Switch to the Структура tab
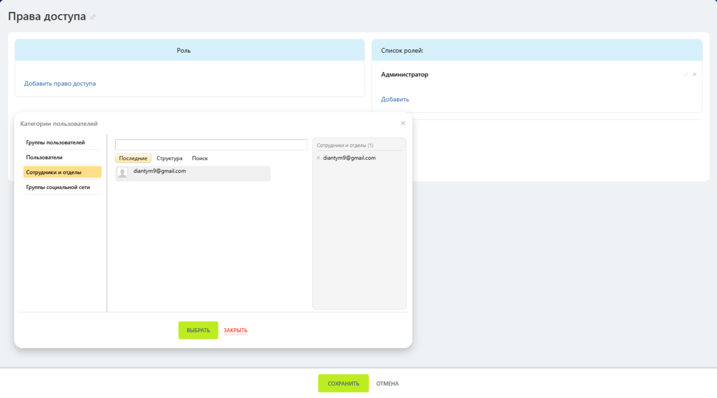This screenshot has height=398, width=717. [169, 159]
